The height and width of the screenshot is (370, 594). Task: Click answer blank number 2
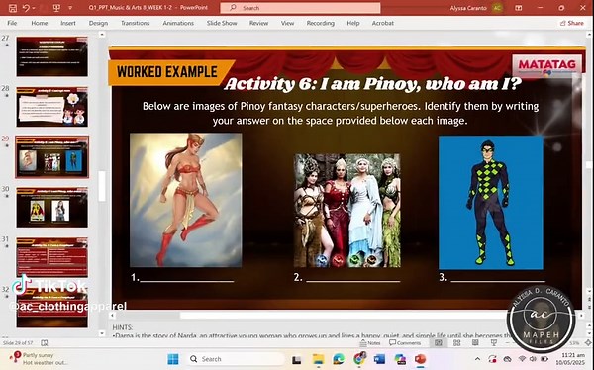coord(346,278)
